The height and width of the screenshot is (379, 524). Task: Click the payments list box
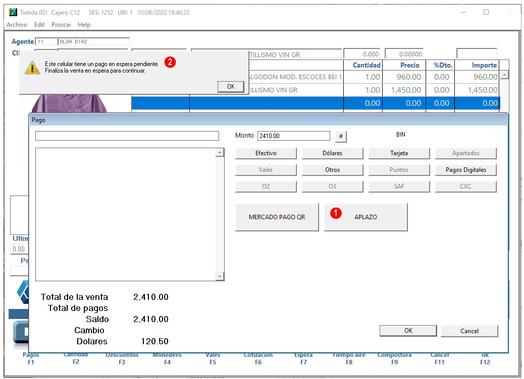click(x=126, y=215)
